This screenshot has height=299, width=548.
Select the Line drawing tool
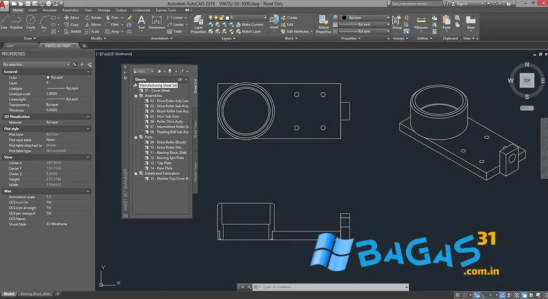(4, 22)
